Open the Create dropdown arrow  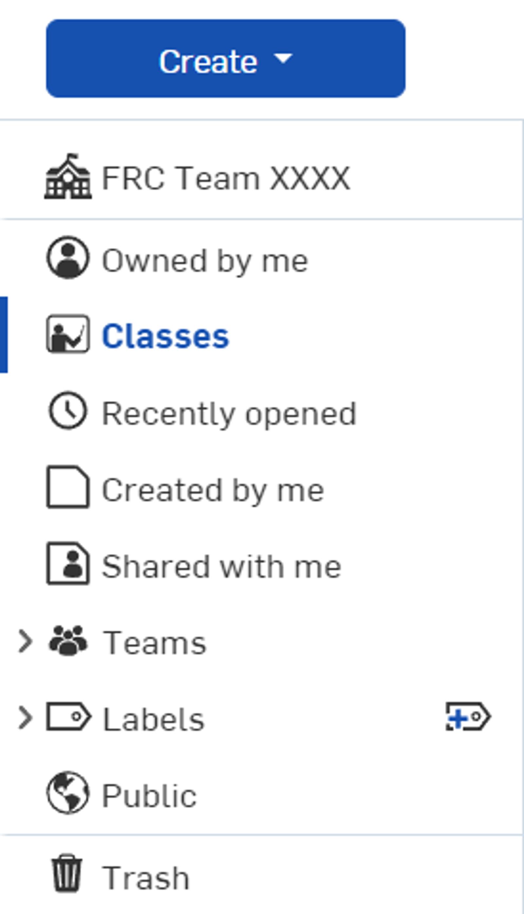pyautogui.click(x=284, y=61)
